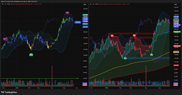Click the Buy label near February on right chart
Image resolution: width=182 pixels, height=95 pixels.
pyautogui.click(x=125, y=58)
